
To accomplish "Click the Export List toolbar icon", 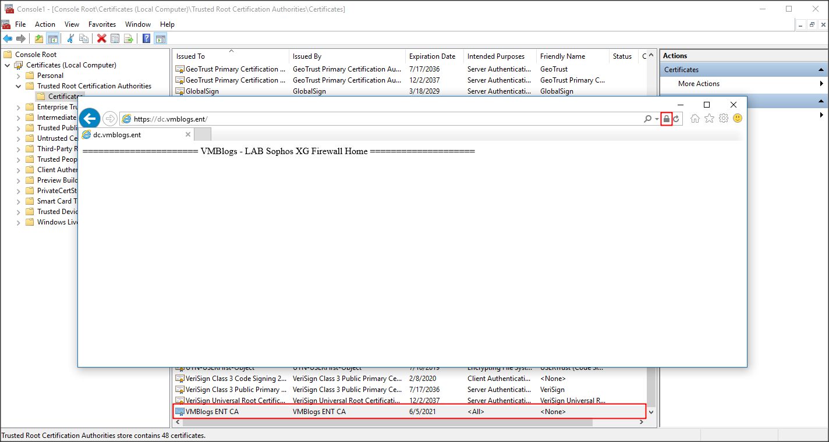I will (x=128, y=39).
